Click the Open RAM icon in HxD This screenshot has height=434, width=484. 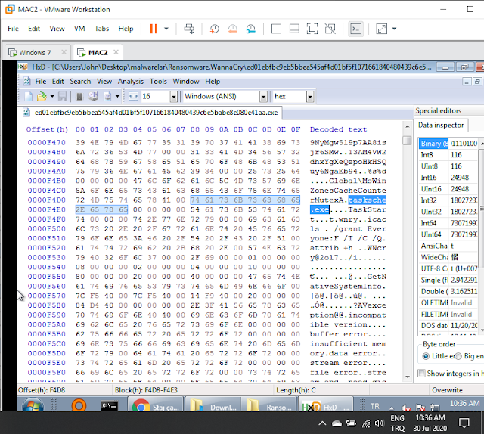[79, 97]
